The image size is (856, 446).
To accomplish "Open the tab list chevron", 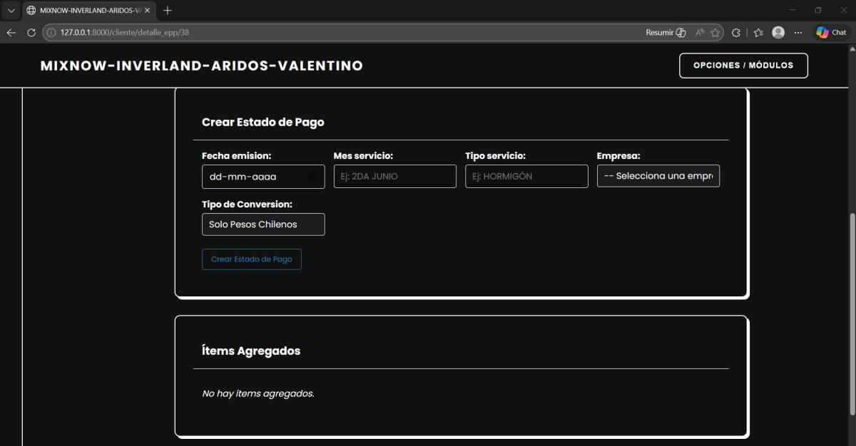I will (x=11, y=11).
